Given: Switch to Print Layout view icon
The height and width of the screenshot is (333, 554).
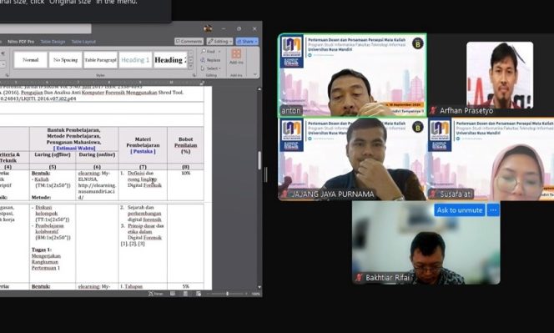Looking at the screenshot, I should [x=185, y=294].
